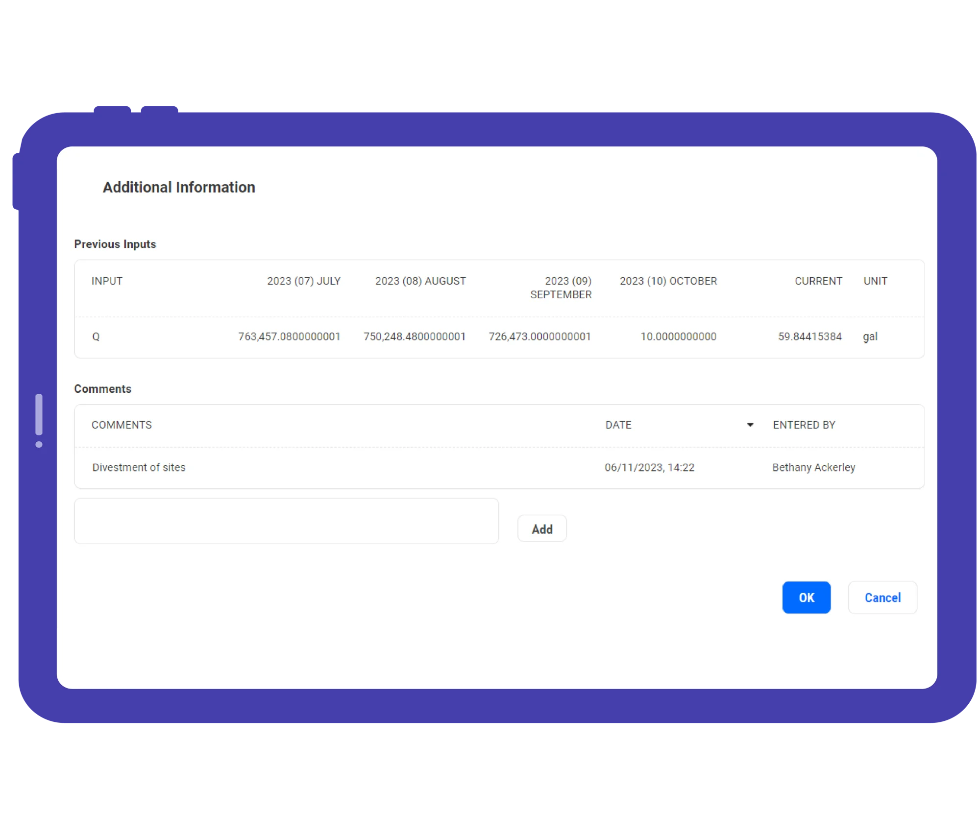Click the 2023 (10) OCTOBER header
The image size is (980, 836).
668,281
